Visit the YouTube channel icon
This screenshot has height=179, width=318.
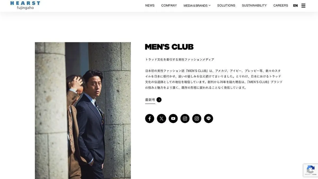[173, 119]
